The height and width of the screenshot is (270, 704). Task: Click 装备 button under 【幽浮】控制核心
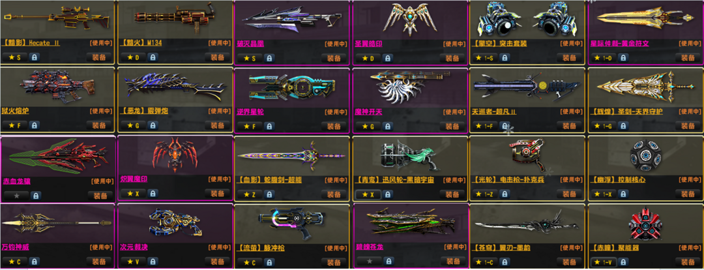[688, 194]
